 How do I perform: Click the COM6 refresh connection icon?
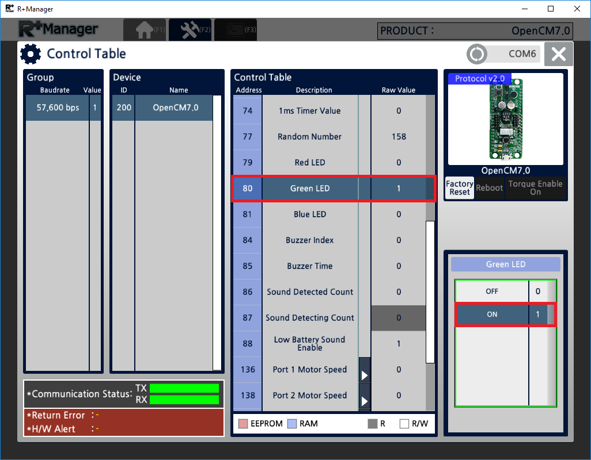(x=477, y=54)
